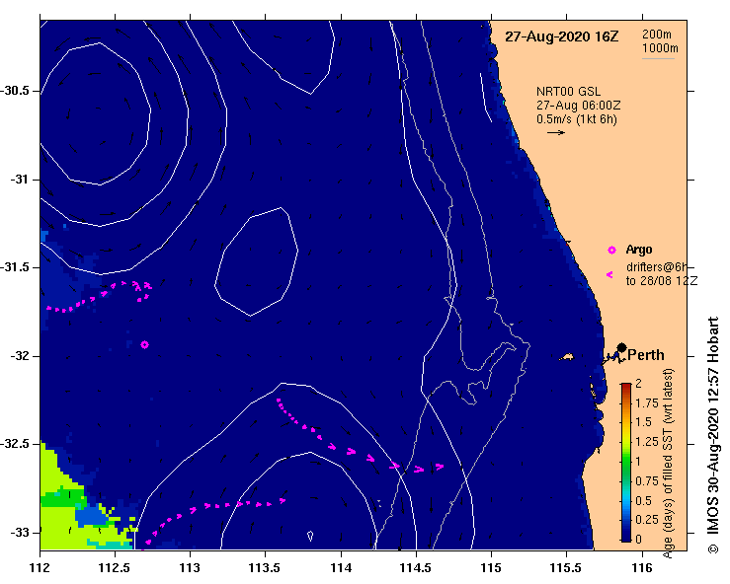Click the magenta Argo float marker on the map

click(145, 344)
